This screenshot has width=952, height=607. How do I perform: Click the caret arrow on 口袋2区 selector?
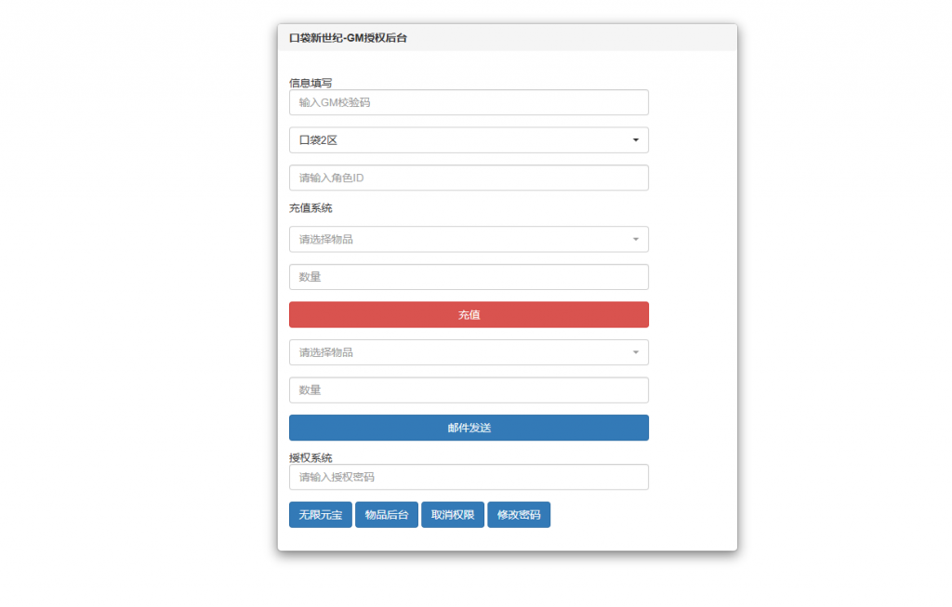pos(636,140)
